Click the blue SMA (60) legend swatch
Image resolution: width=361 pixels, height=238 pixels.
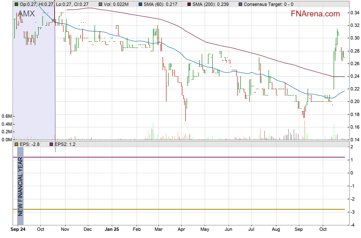(139, 4)
